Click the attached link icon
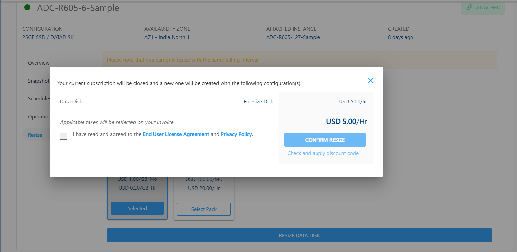 click(469, 7)
